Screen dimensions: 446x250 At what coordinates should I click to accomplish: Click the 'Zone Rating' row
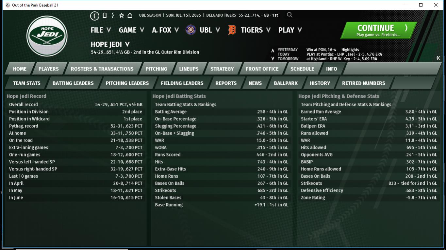pyautogui.click(x=369, y=198)
